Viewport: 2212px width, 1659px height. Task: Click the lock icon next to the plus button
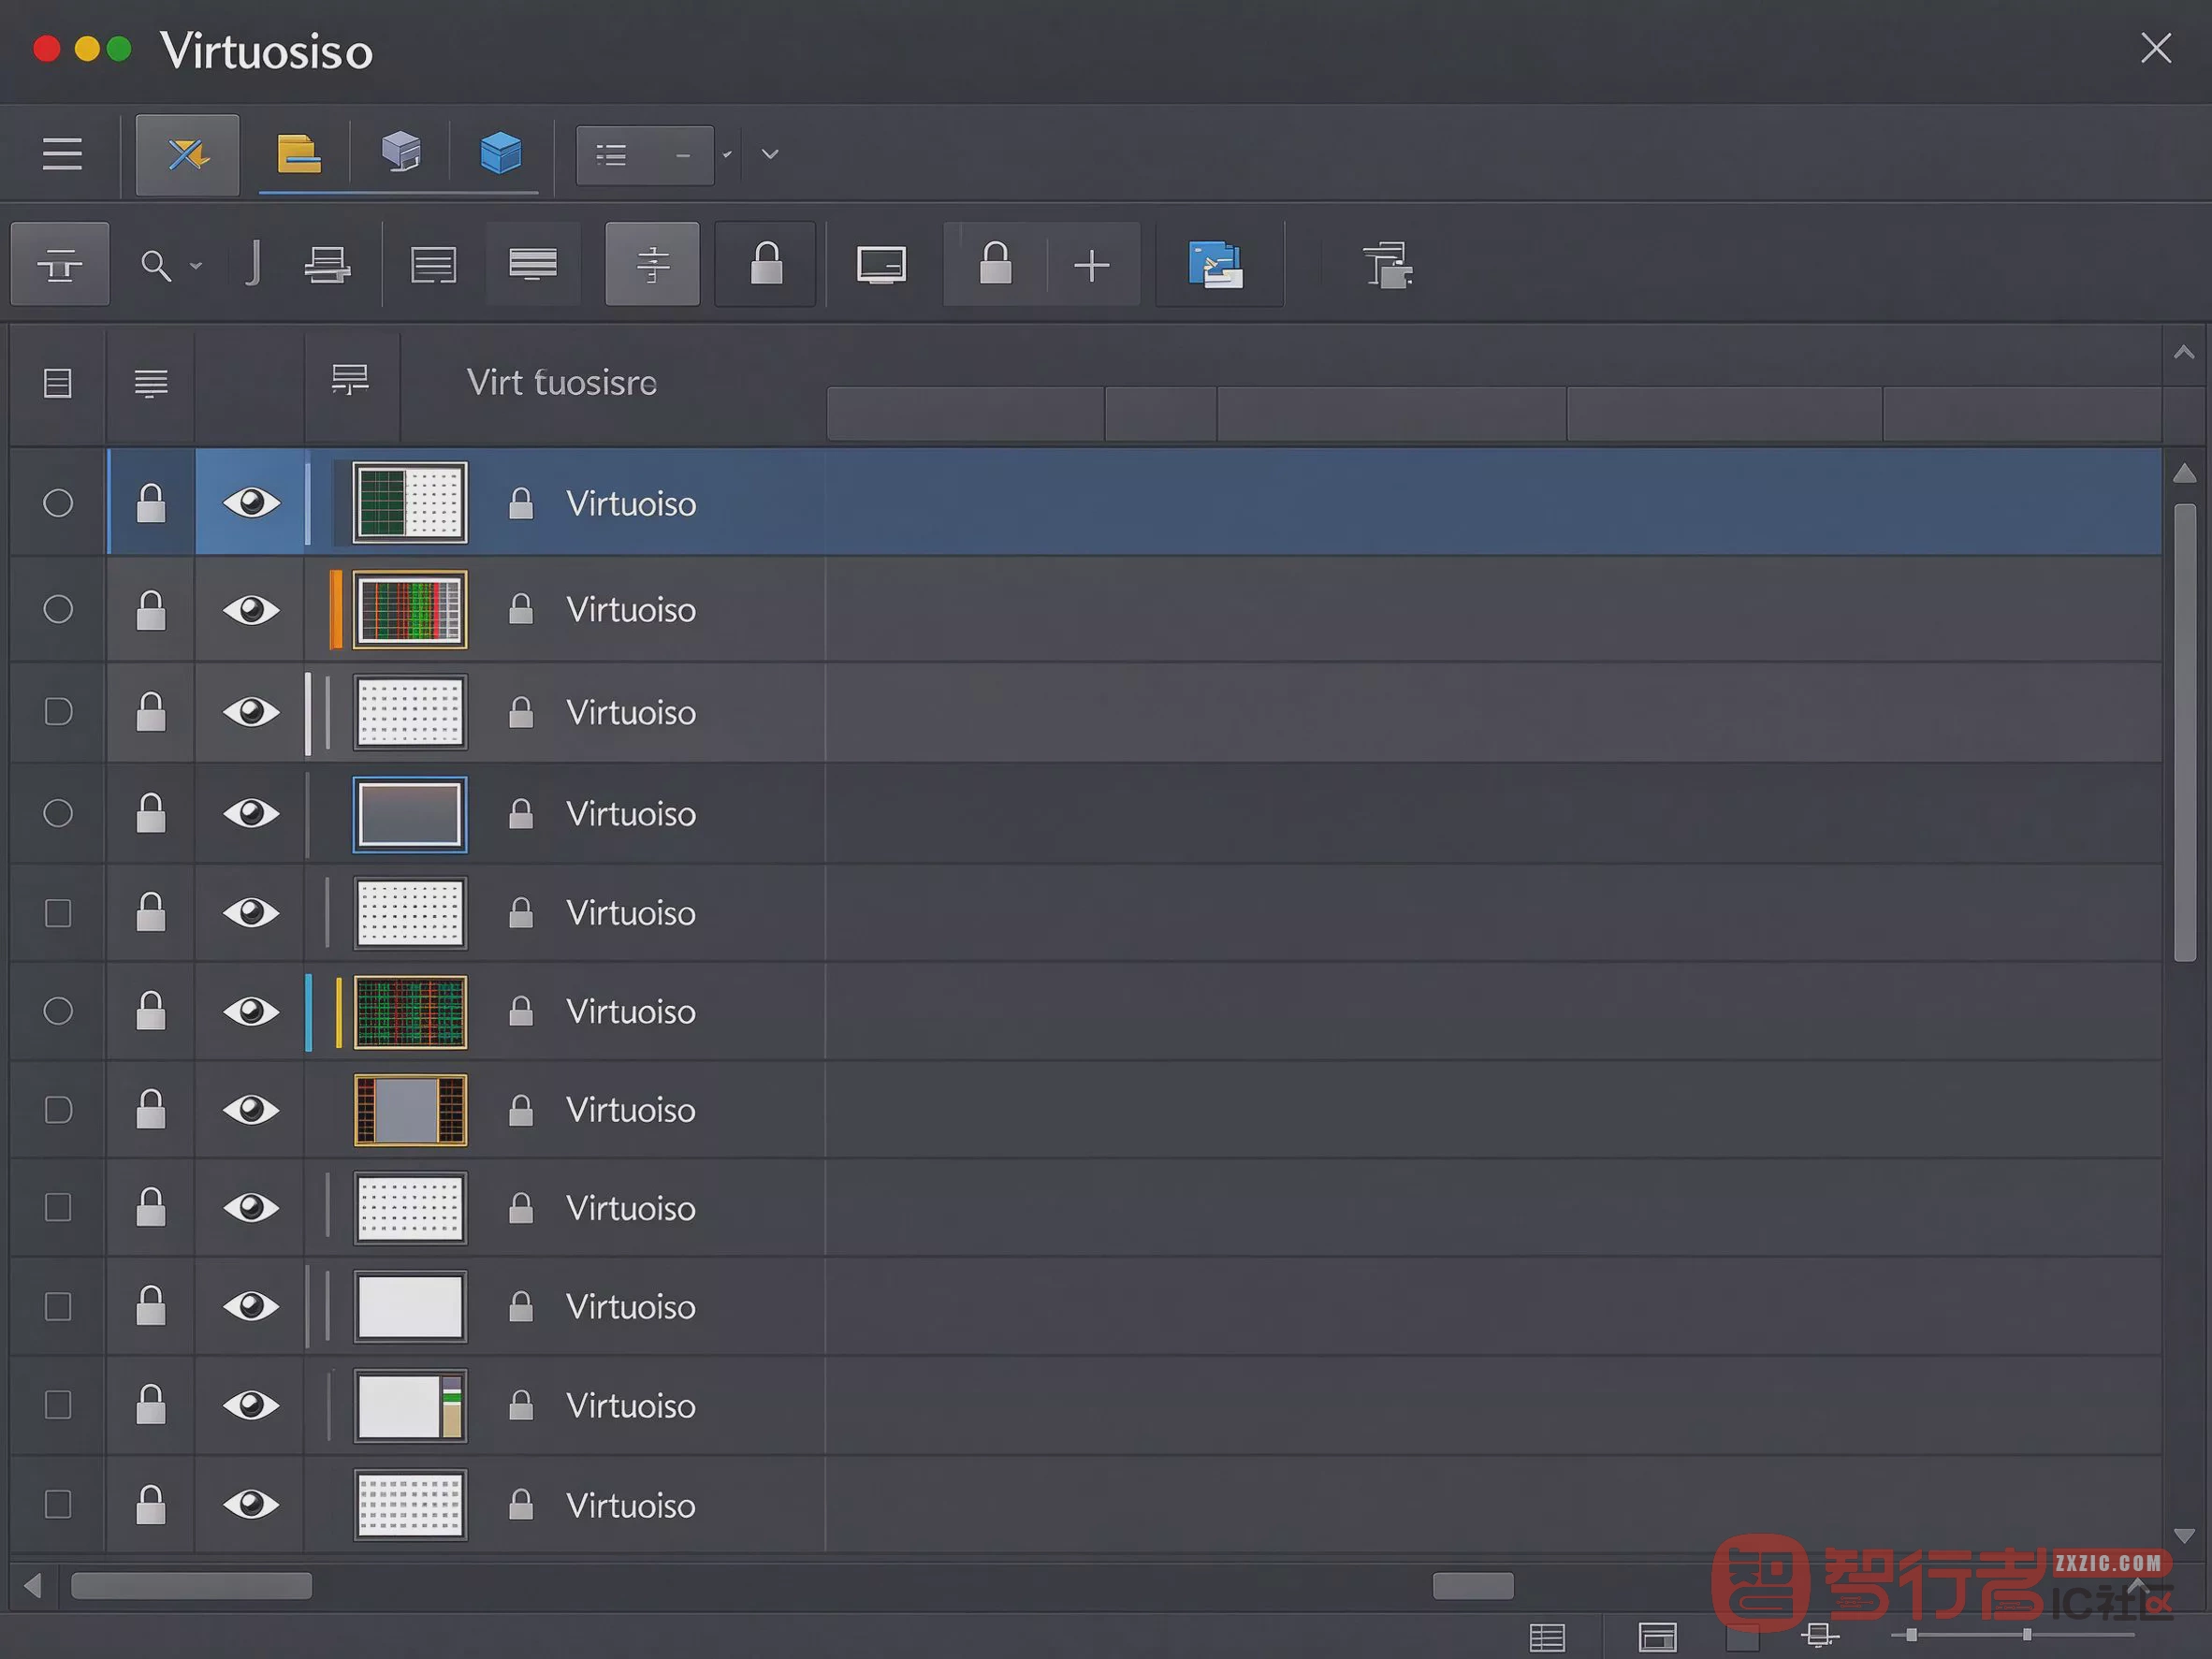[995, 264]
